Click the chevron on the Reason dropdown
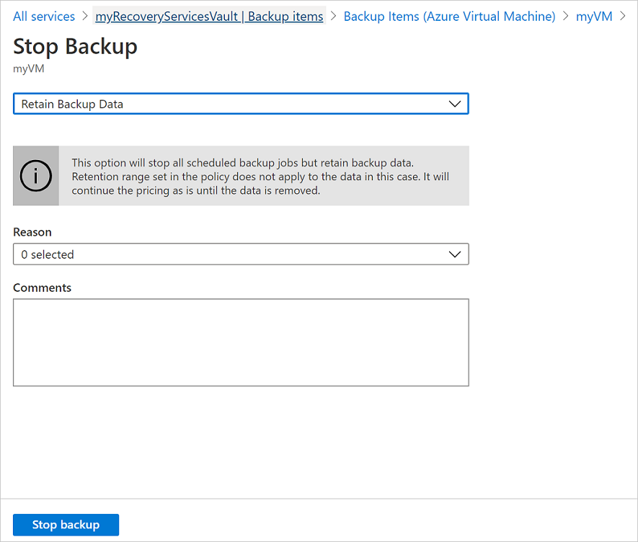638x542 pixels. click(x=455, y=254)
